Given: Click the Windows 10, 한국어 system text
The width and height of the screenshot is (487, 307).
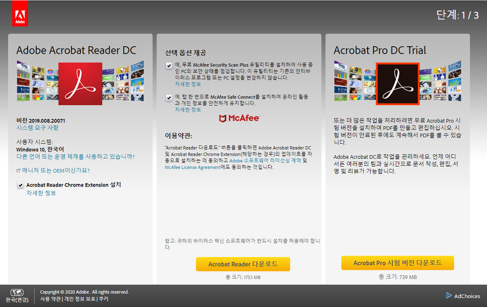Looking at the screenshot, I should [40, 149].
